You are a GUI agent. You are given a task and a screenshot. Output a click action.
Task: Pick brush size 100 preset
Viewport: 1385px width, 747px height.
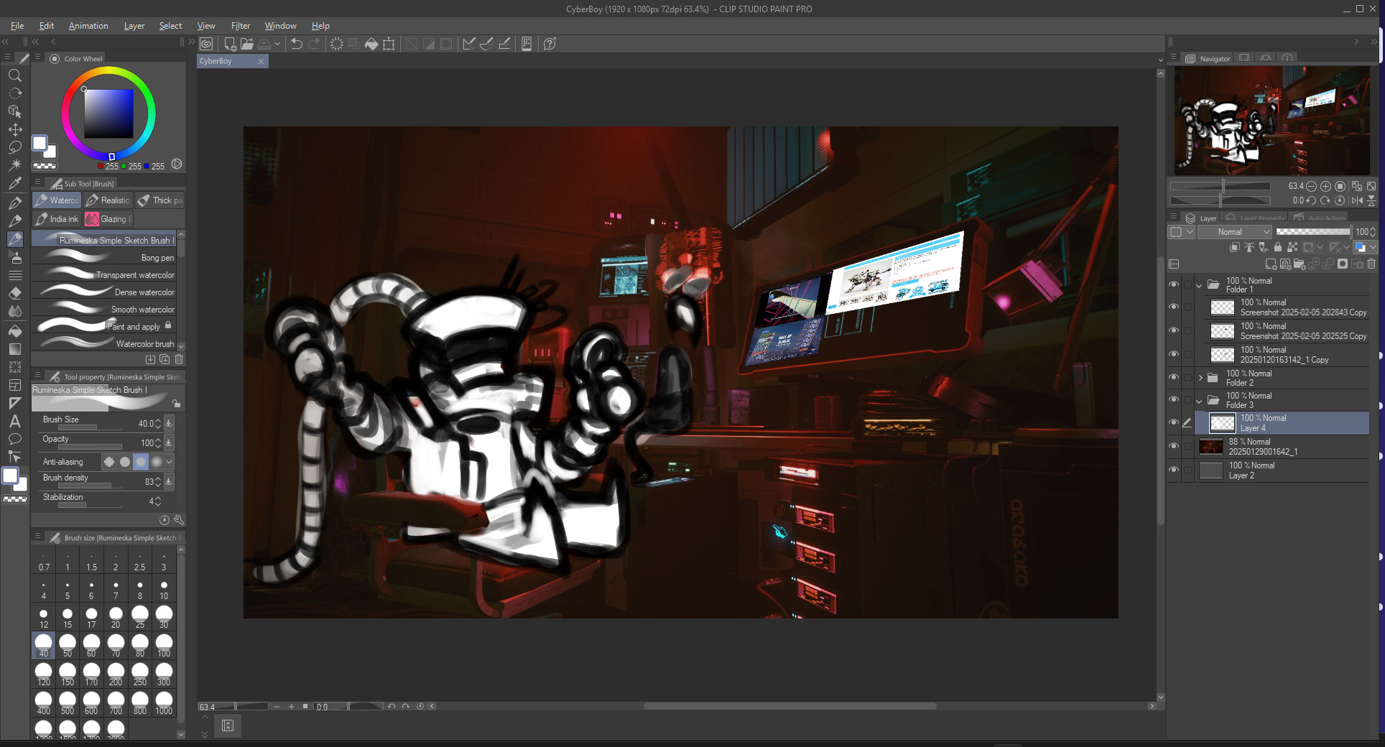click(x=164, y=645)
